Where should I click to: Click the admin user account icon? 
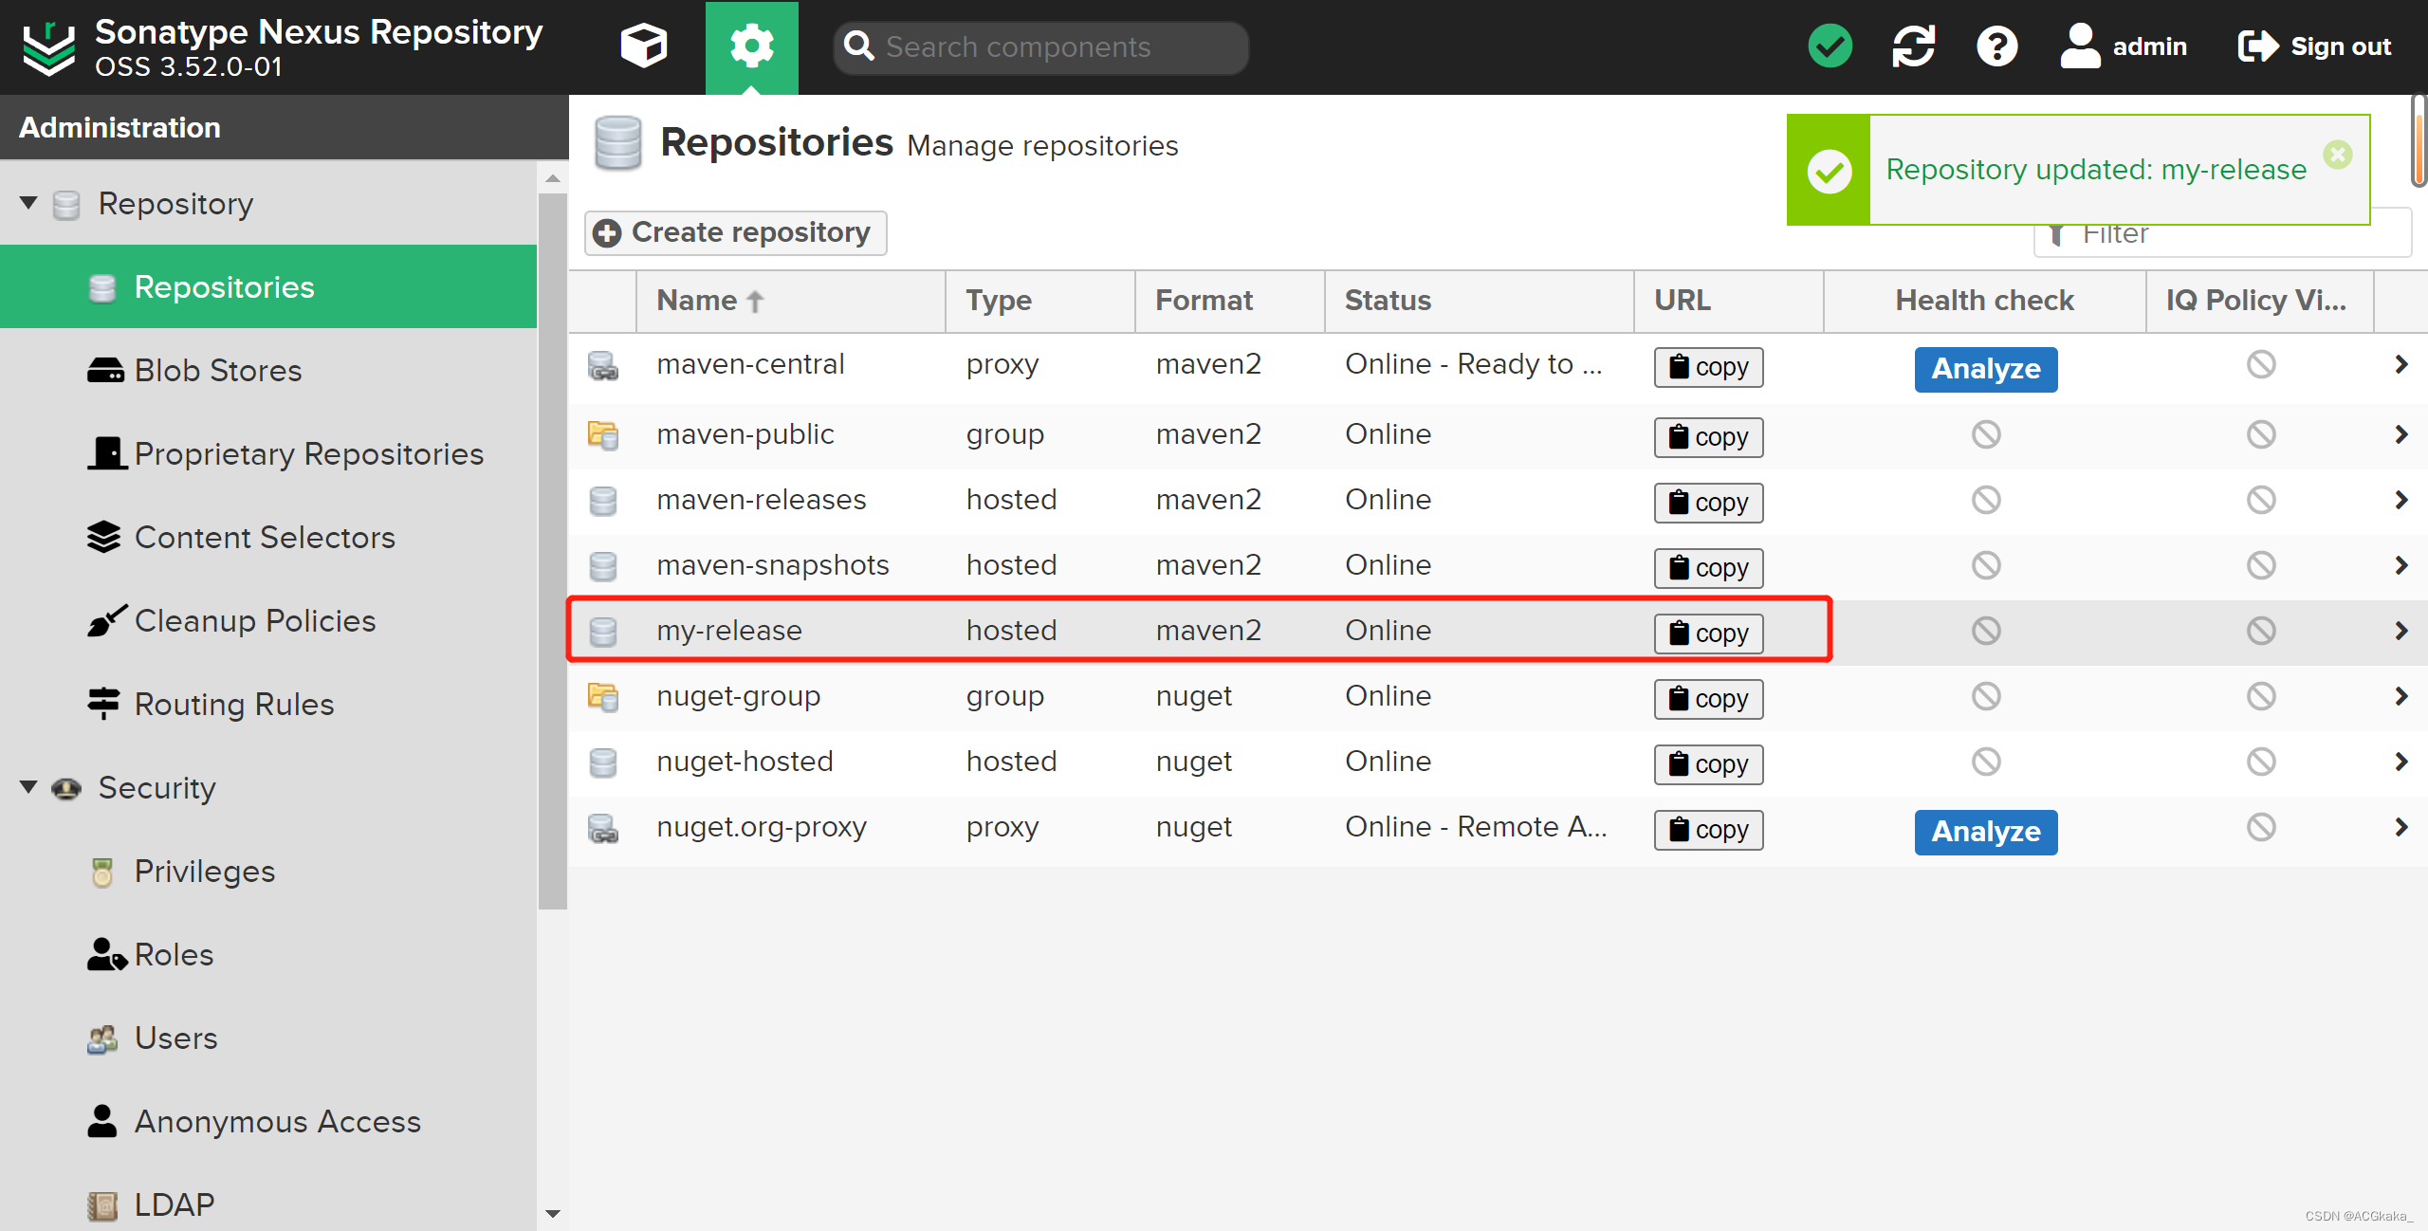2080,46
